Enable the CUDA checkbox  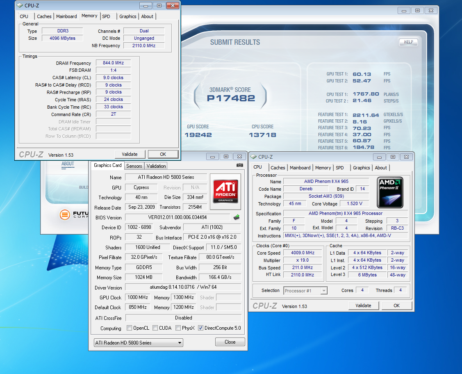pos(155,328)
